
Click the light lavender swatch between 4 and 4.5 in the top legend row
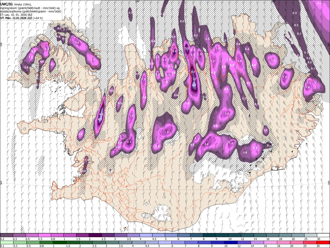146,235
